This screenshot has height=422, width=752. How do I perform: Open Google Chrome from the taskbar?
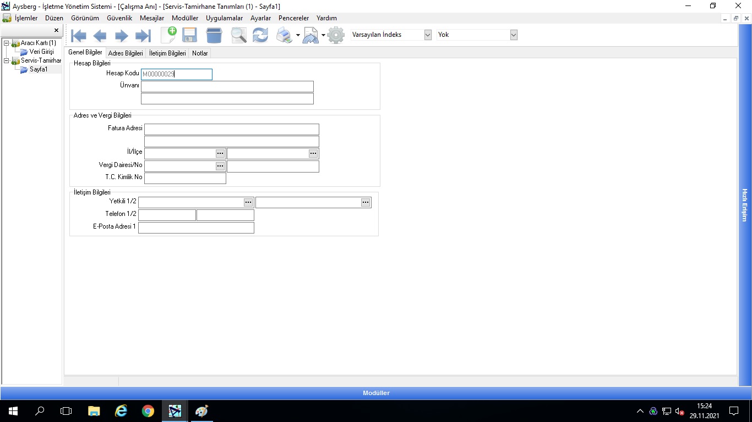pyautogui.click(x=148, y=411)
